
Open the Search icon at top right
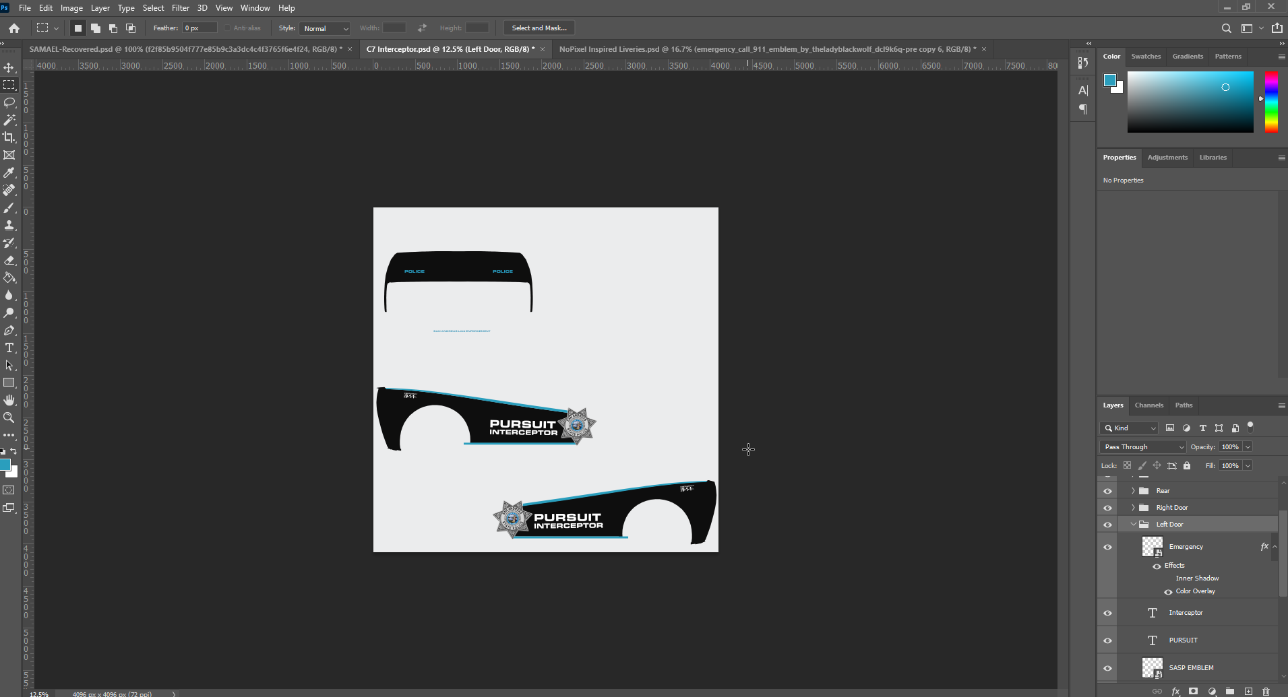[1226, 28]
